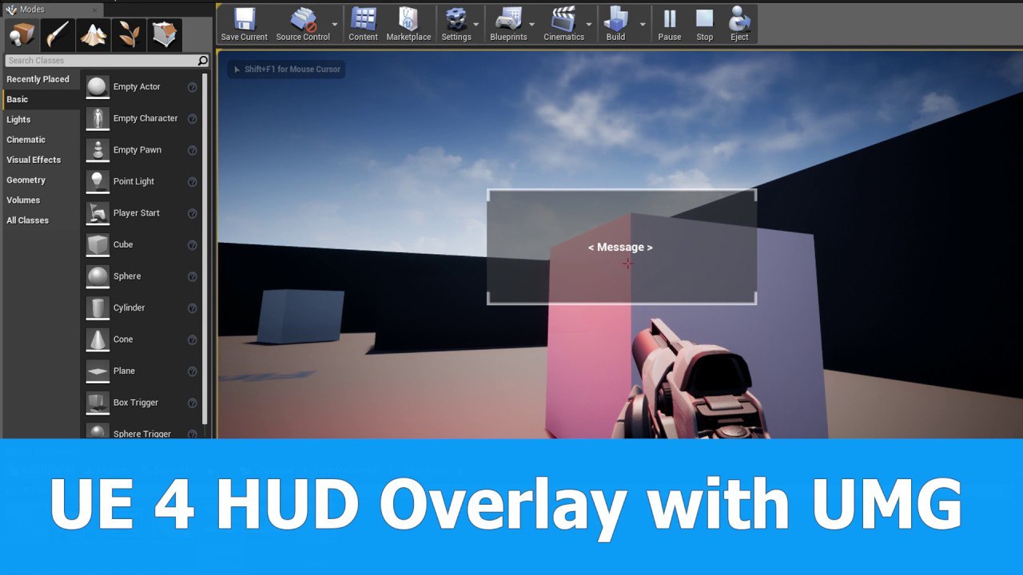
Task: Select the Foliage mode icon
Action: (x=129, y=35)
